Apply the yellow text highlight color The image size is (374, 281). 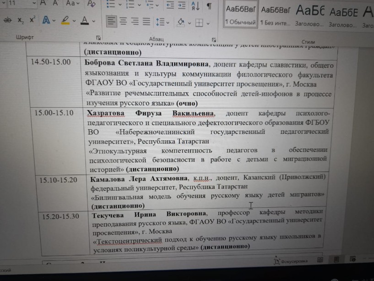[65, 21]
